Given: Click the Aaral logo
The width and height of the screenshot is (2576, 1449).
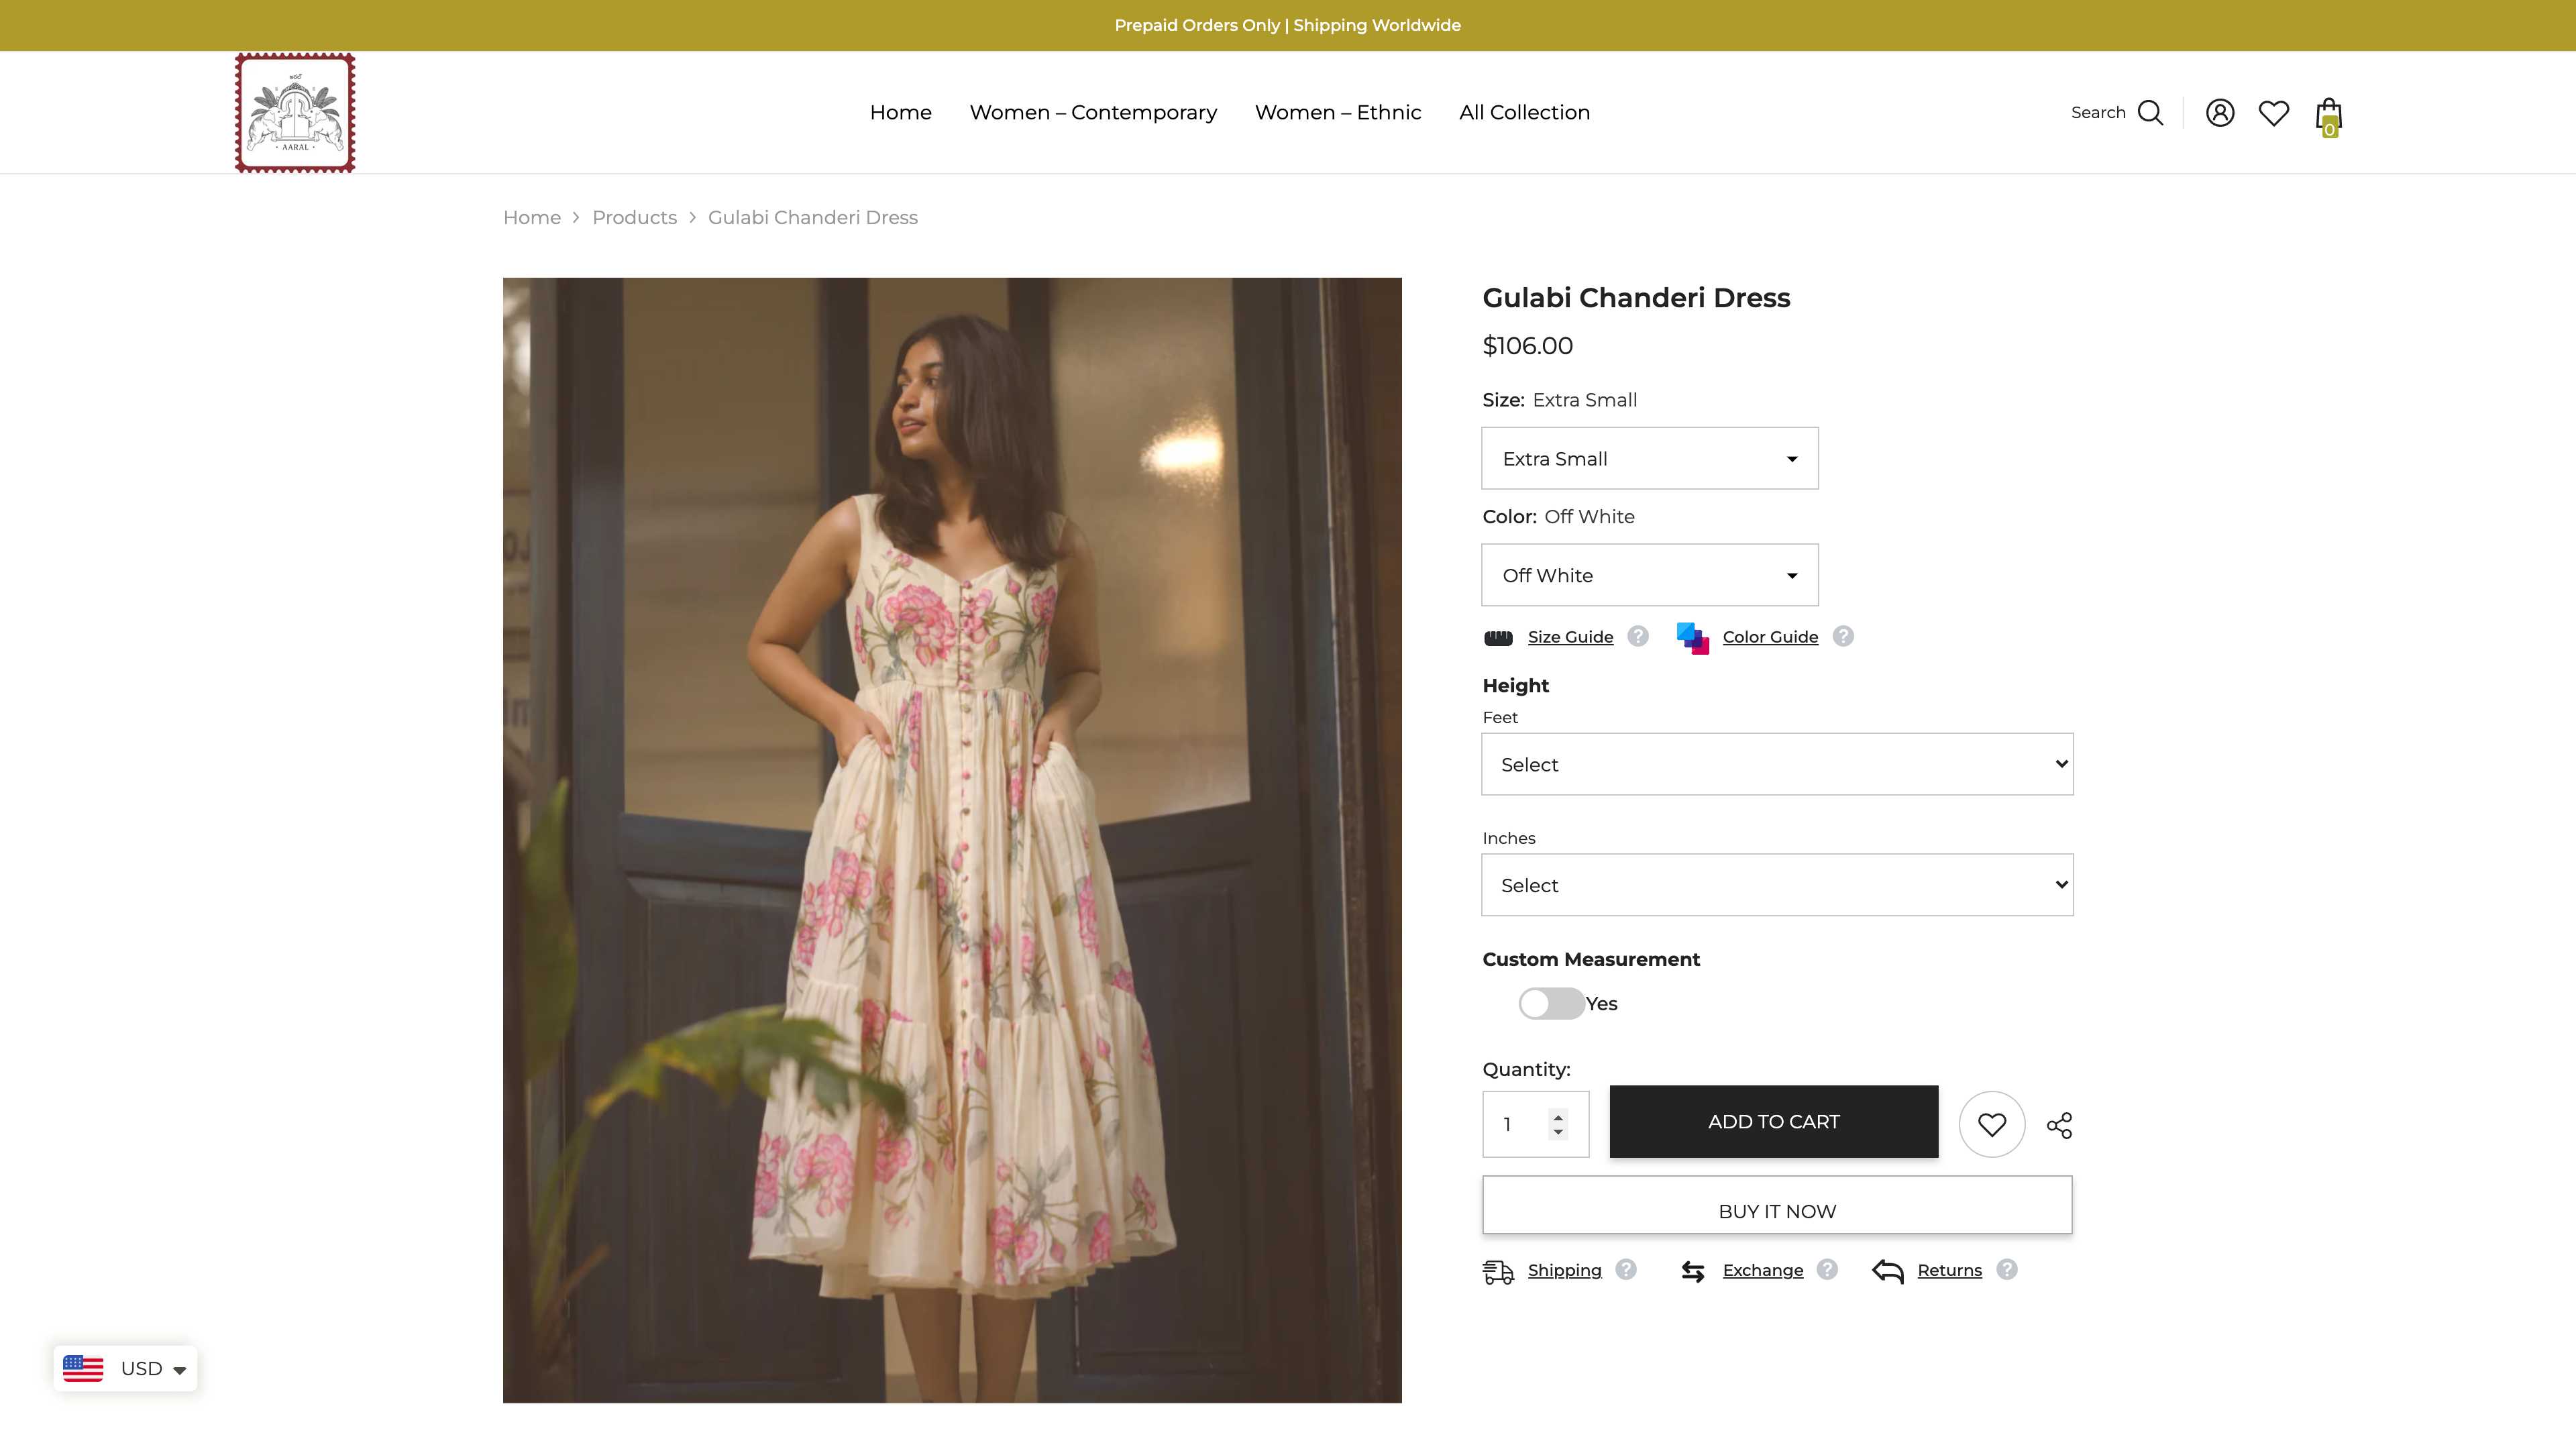Looking at the screenshot, I should point(295,113).
